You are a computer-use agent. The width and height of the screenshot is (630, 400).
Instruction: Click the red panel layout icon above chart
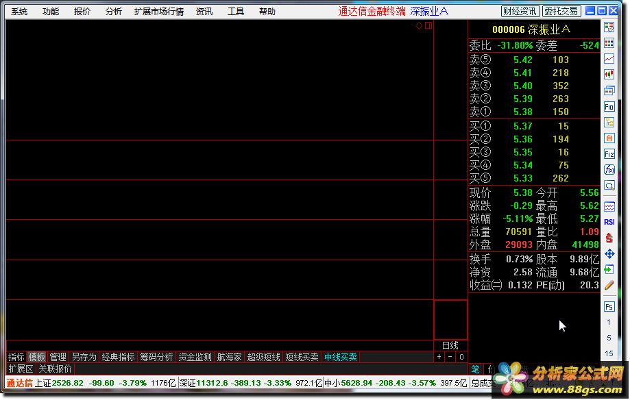[x=428, y=26]
